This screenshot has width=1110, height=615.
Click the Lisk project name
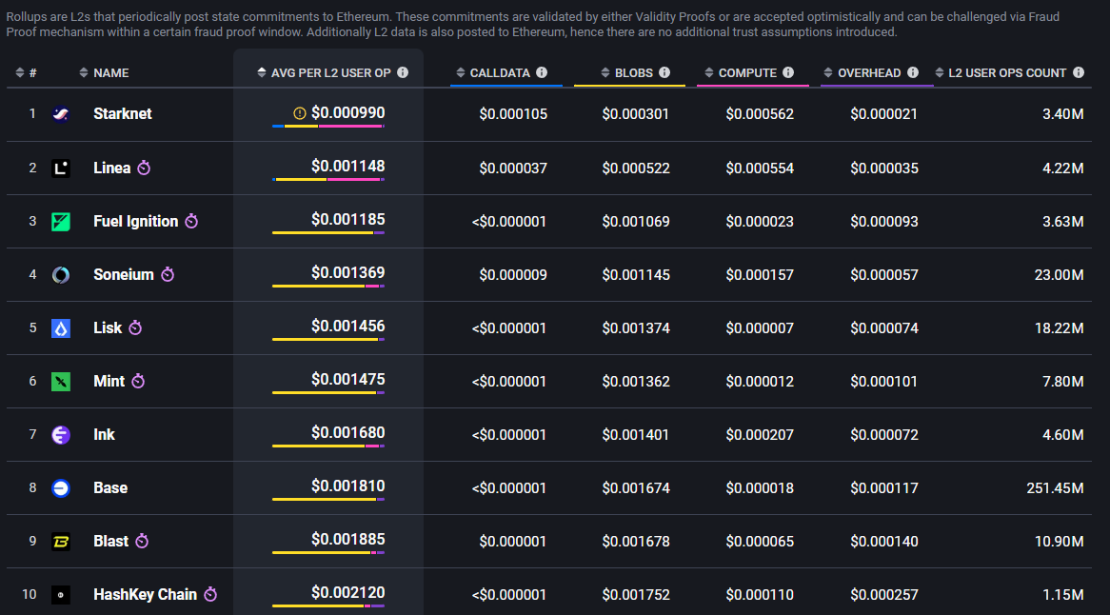tap(108, 328)
